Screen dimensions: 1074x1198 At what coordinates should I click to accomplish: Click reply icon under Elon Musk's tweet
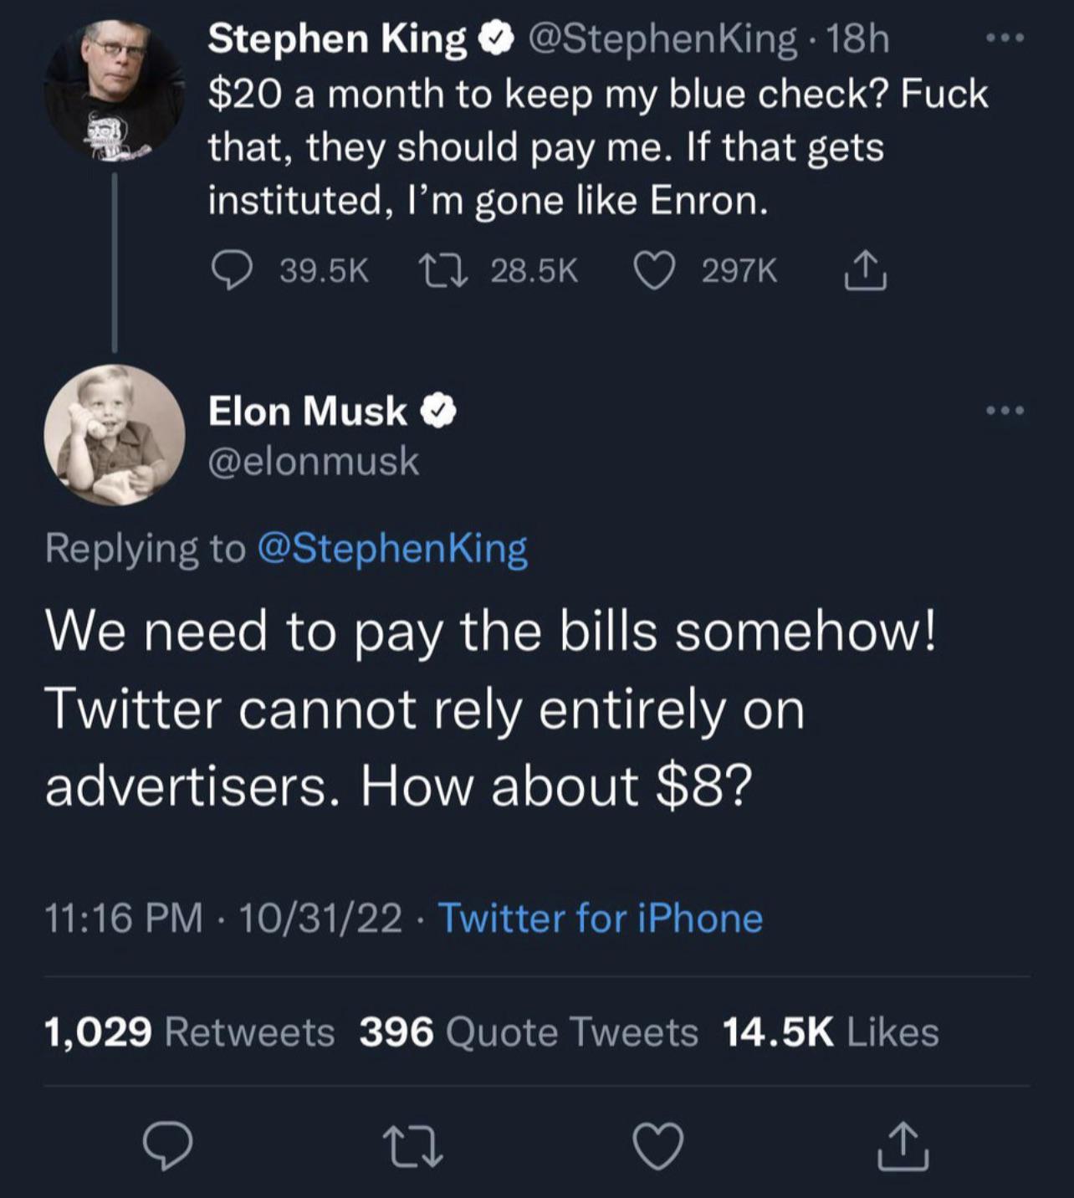pos(167,1146)
